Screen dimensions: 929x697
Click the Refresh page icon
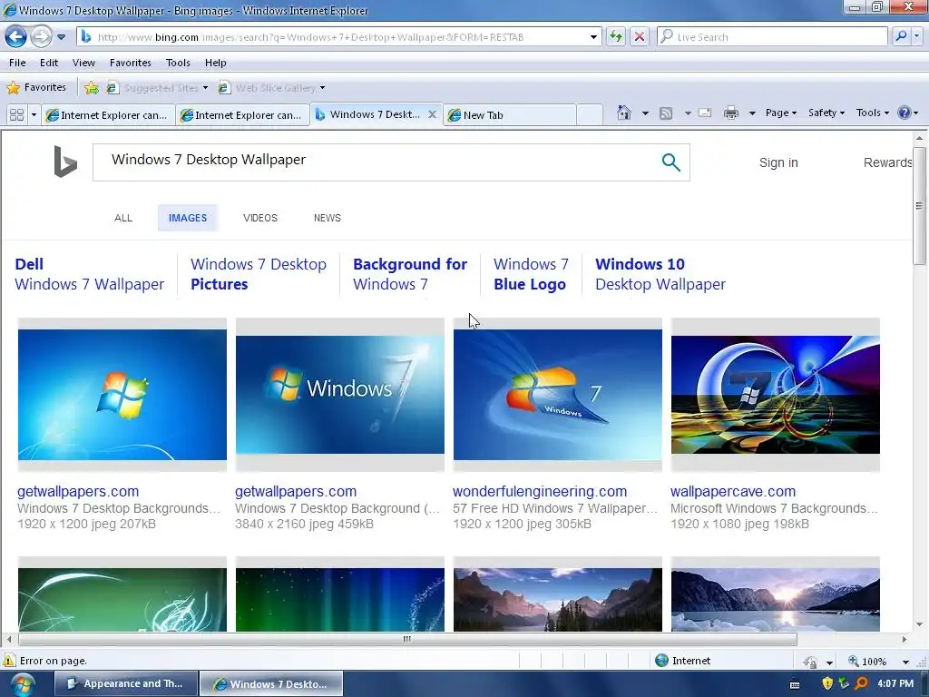click(x=616, y=36)
